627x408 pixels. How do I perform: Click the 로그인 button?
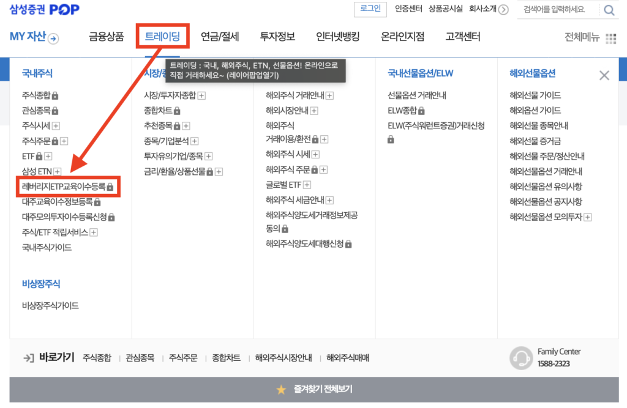pos(370,9)
